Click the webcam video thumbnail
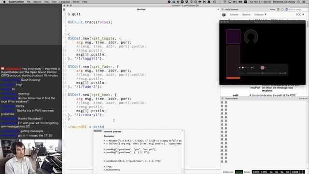Screen dimensions: 309x174 pos(31,157)
